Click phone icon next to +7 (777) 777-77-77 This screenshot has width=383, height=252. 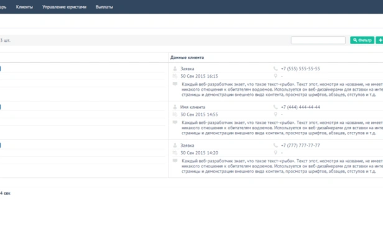pyautogui.click(x=275, y=146)
